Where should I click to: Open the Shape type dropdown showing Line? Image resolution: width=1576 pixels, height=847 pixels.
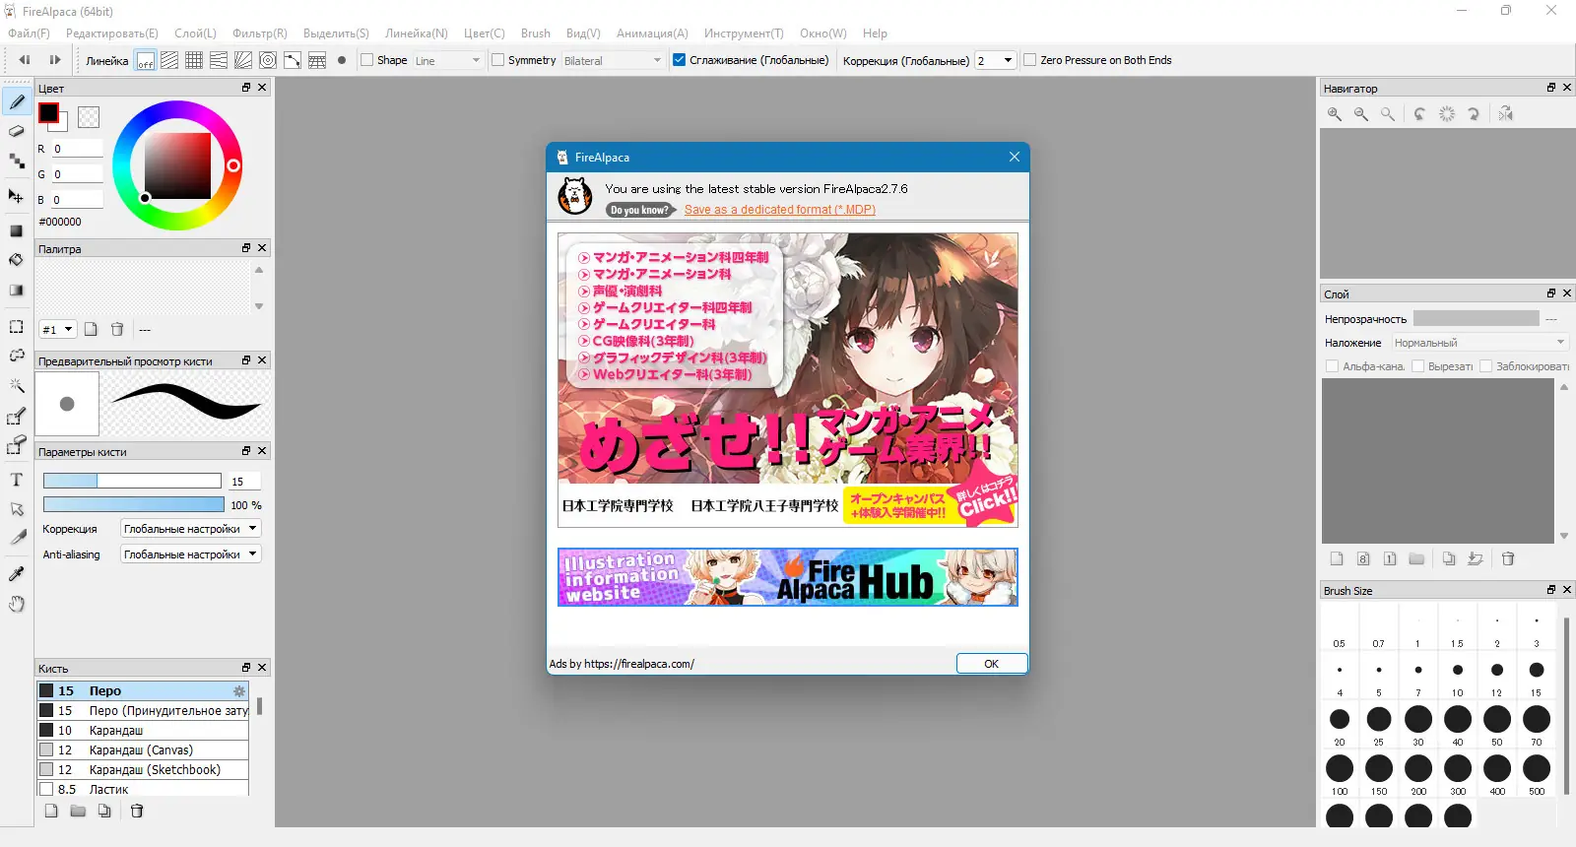[448, 60]
